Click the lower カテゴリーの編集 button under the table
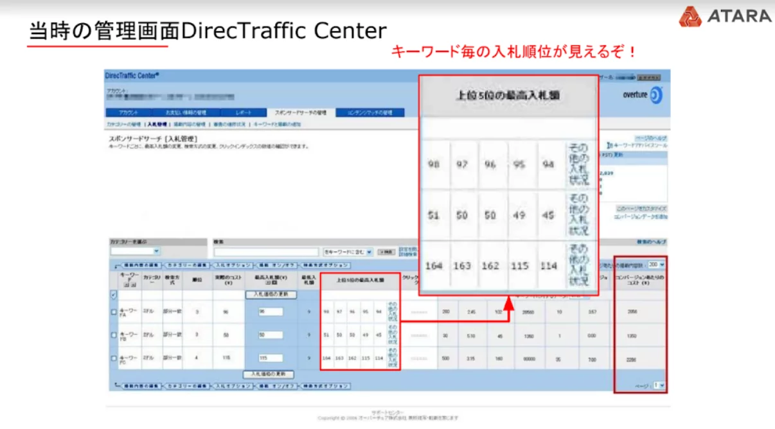The width and height of the screenshot is (775, 429). [188, 386]
